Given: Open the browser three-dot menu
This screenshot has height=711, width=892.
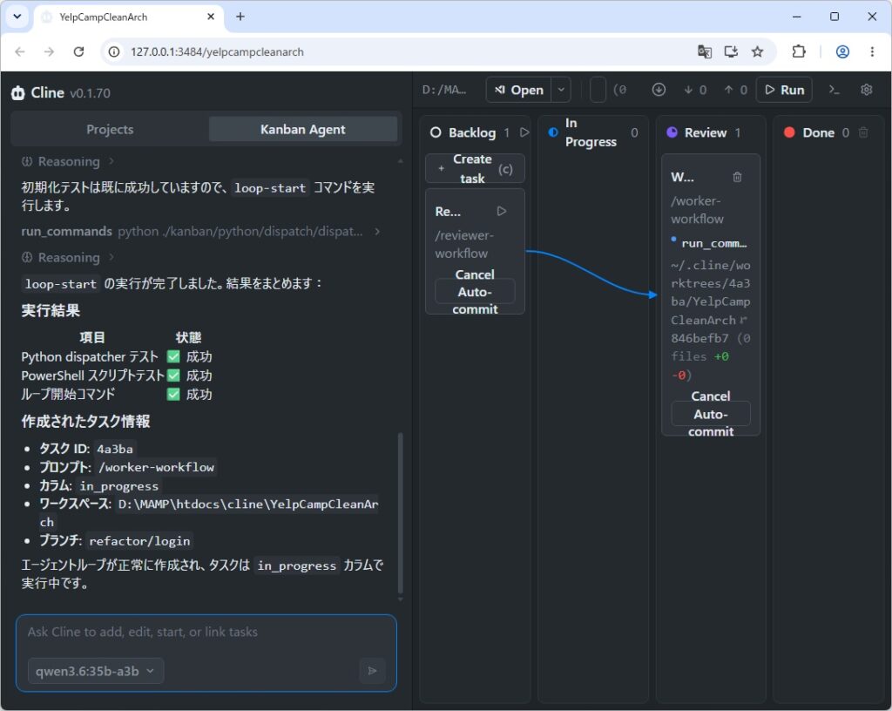Looking at the screenshot, I should point(872,51).
